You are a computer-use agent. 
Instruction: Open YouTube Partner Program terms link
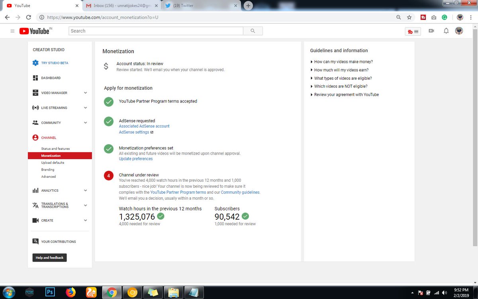(178, 192)
